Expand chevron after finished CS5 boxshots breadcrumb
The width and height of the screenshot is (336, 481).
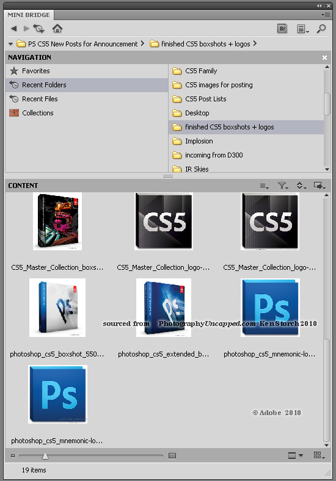point(255,43)
